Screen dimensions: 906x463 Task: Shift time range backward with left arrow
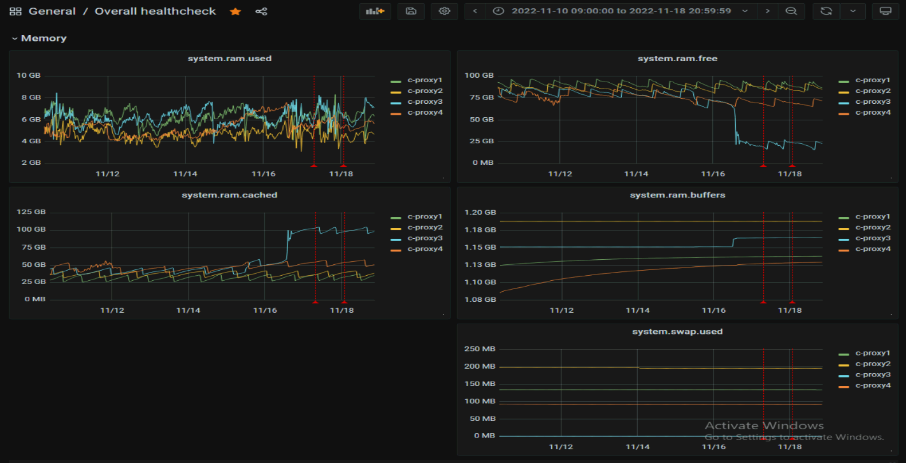click(x=475, y=11)
